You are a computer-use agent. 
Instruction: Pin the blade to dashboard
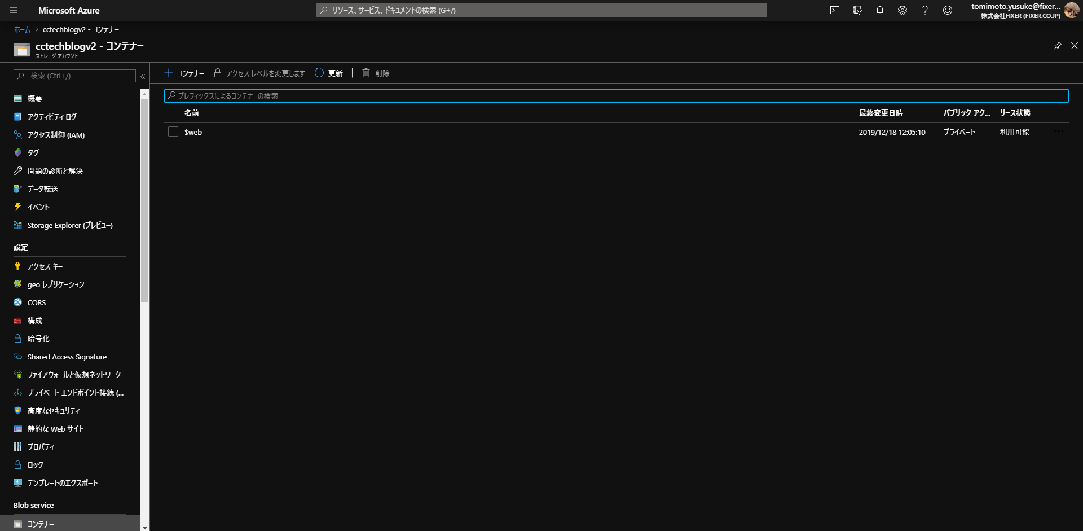[x=1057, y=46]
